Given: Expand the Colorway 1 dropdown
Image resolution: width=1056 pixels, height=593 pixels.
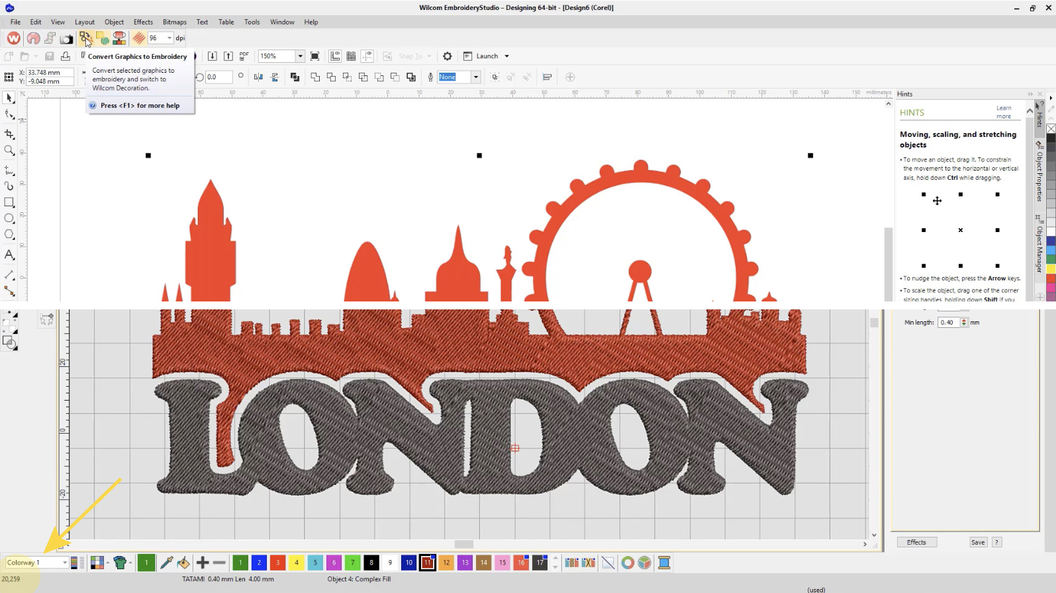Looking at the screenshot, I should click(64, 563).
